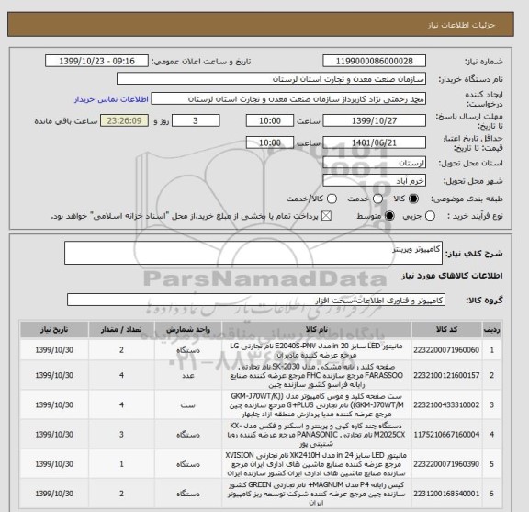Click product code 223220071960060
This screenshot has width=529, height=512.
coord(446,350)
